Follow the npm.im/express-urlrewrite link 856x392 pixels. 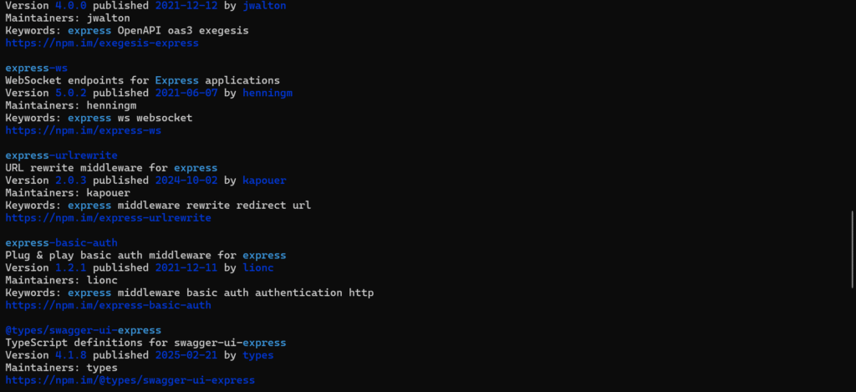tap(108, 218)
